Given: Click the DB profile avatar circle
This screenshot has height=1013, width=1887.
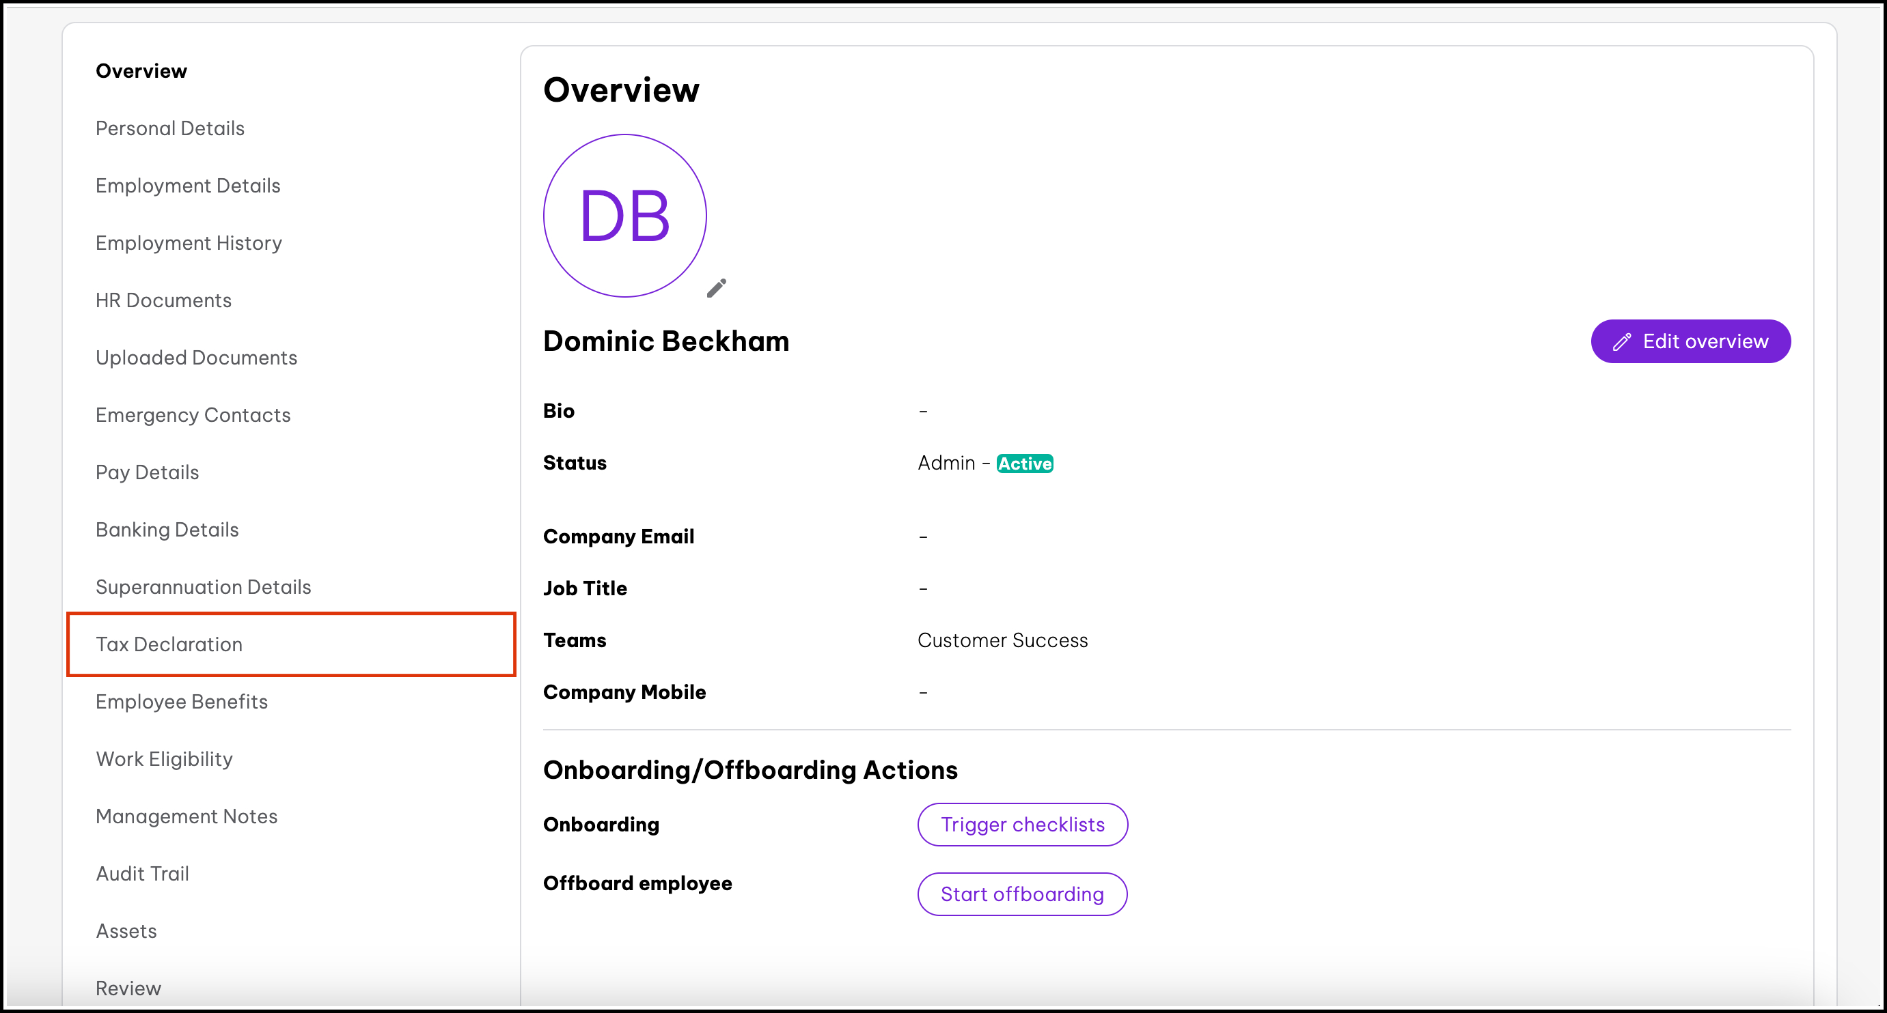Looking at the screenshot, I should point(625,216).
